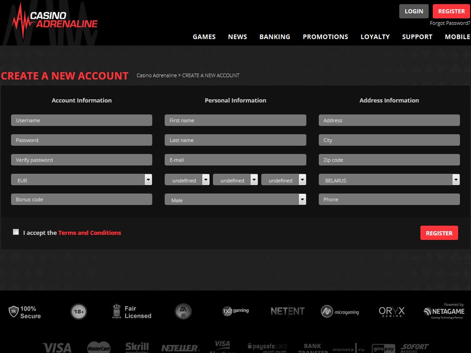Image resolution: width=471 pixels, height=353 pixels.
Task: Click the Forgot Password link
Action: click(x=449, y=23)
